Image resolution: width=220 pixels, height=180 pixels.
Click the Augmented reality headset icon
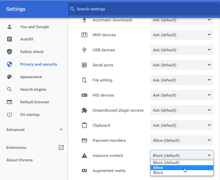pyautogui.click(x=84, y=171)
